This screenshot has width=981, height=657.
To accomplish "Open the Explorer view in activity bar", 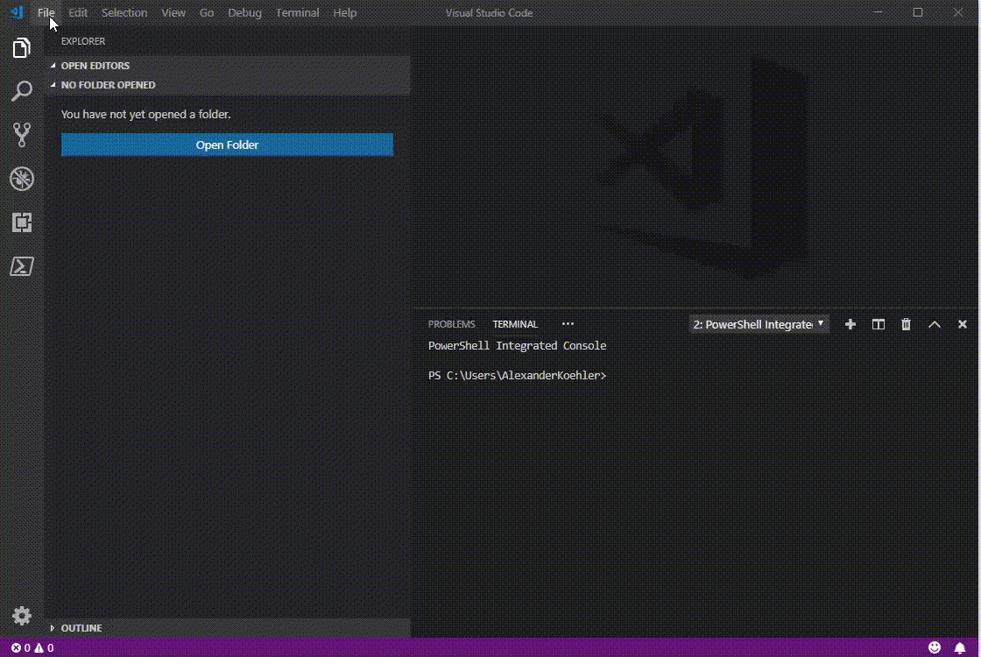I will coord(21,48).
